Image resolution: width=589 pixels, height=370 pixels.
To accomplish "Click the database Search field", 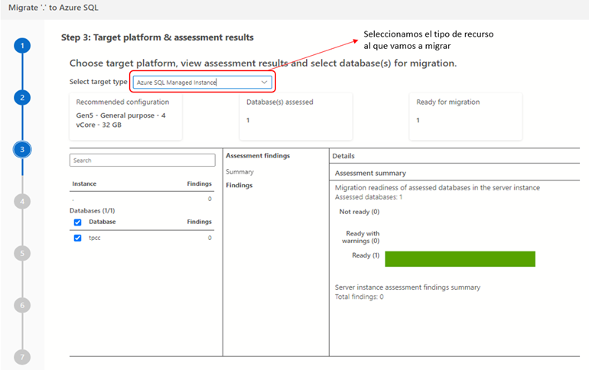I will (x=142, y=161).
